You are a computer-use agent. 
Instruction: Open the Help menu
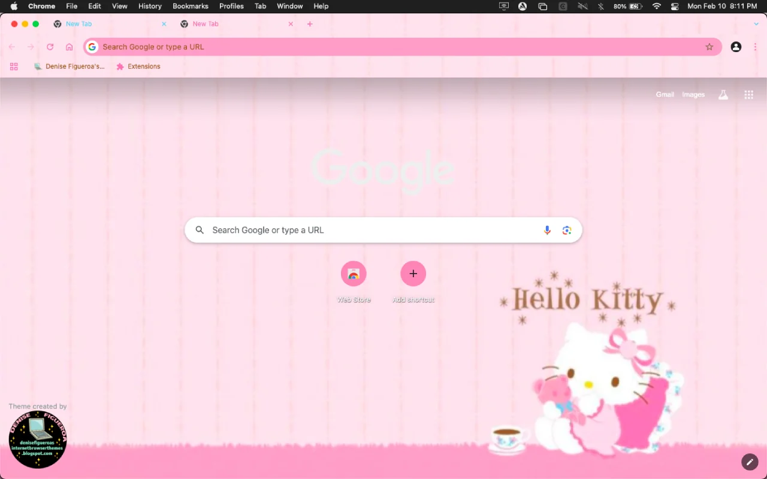321,6
